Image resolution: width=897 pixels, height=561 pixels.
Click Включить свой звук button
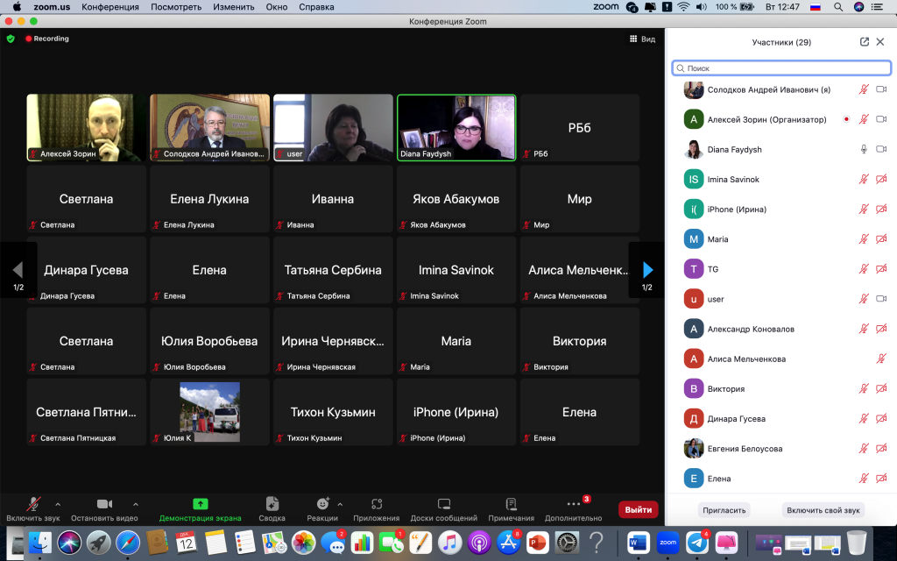click(x=823, y=510)
